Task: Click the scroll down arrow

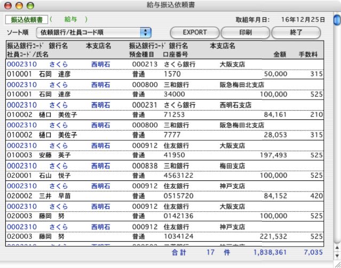Action: tap(336, 256)
